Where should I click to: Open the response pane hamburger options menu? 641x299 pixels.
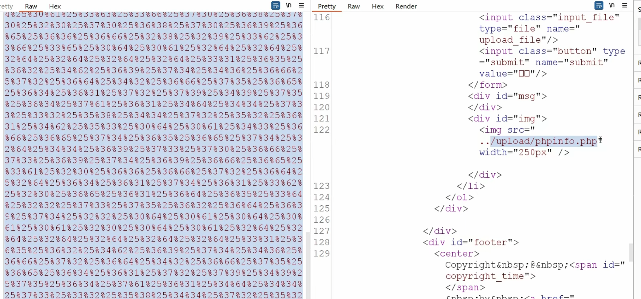[624, 5]
